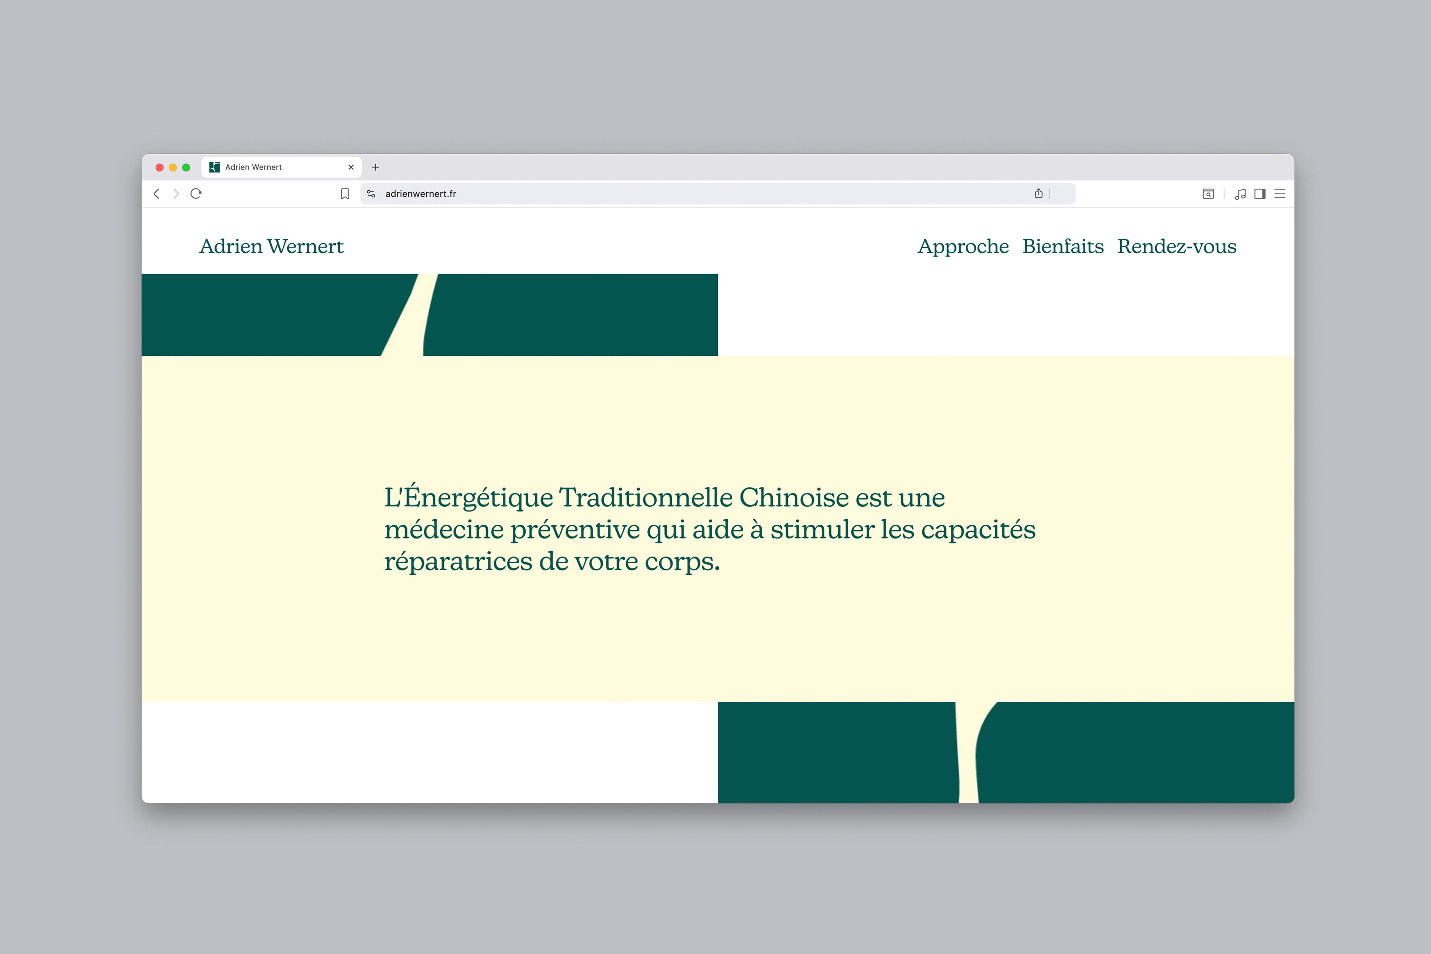Toggle the browser sidebar panel
The width and height of the screenshot is (1431, 954).
pyautogui.click(x=1260, y=194)
